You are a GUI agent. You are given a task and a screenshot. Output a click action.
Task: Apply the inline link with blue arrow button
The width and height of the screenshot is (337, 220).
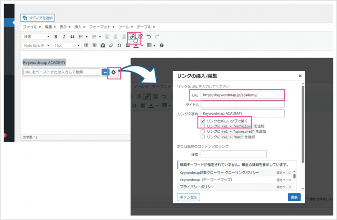[x=106, y=72]
